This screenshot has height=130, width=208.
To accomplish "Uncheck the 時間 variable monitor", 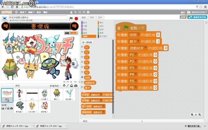I will pyautogui.click(x=82, y=77).
